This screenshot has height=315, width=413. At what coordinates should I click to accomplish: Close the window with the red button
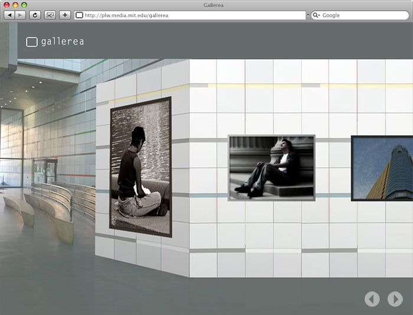(8, 5)
